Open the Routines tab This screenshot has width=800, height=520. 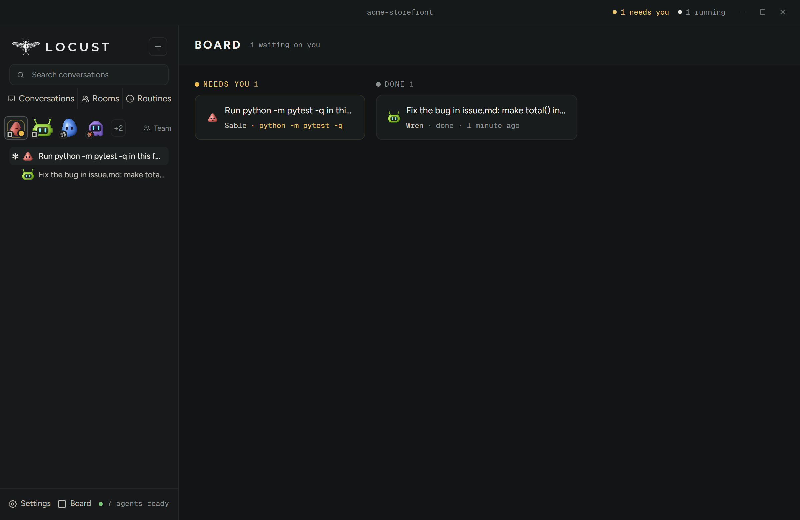click(x=149, y=98)
